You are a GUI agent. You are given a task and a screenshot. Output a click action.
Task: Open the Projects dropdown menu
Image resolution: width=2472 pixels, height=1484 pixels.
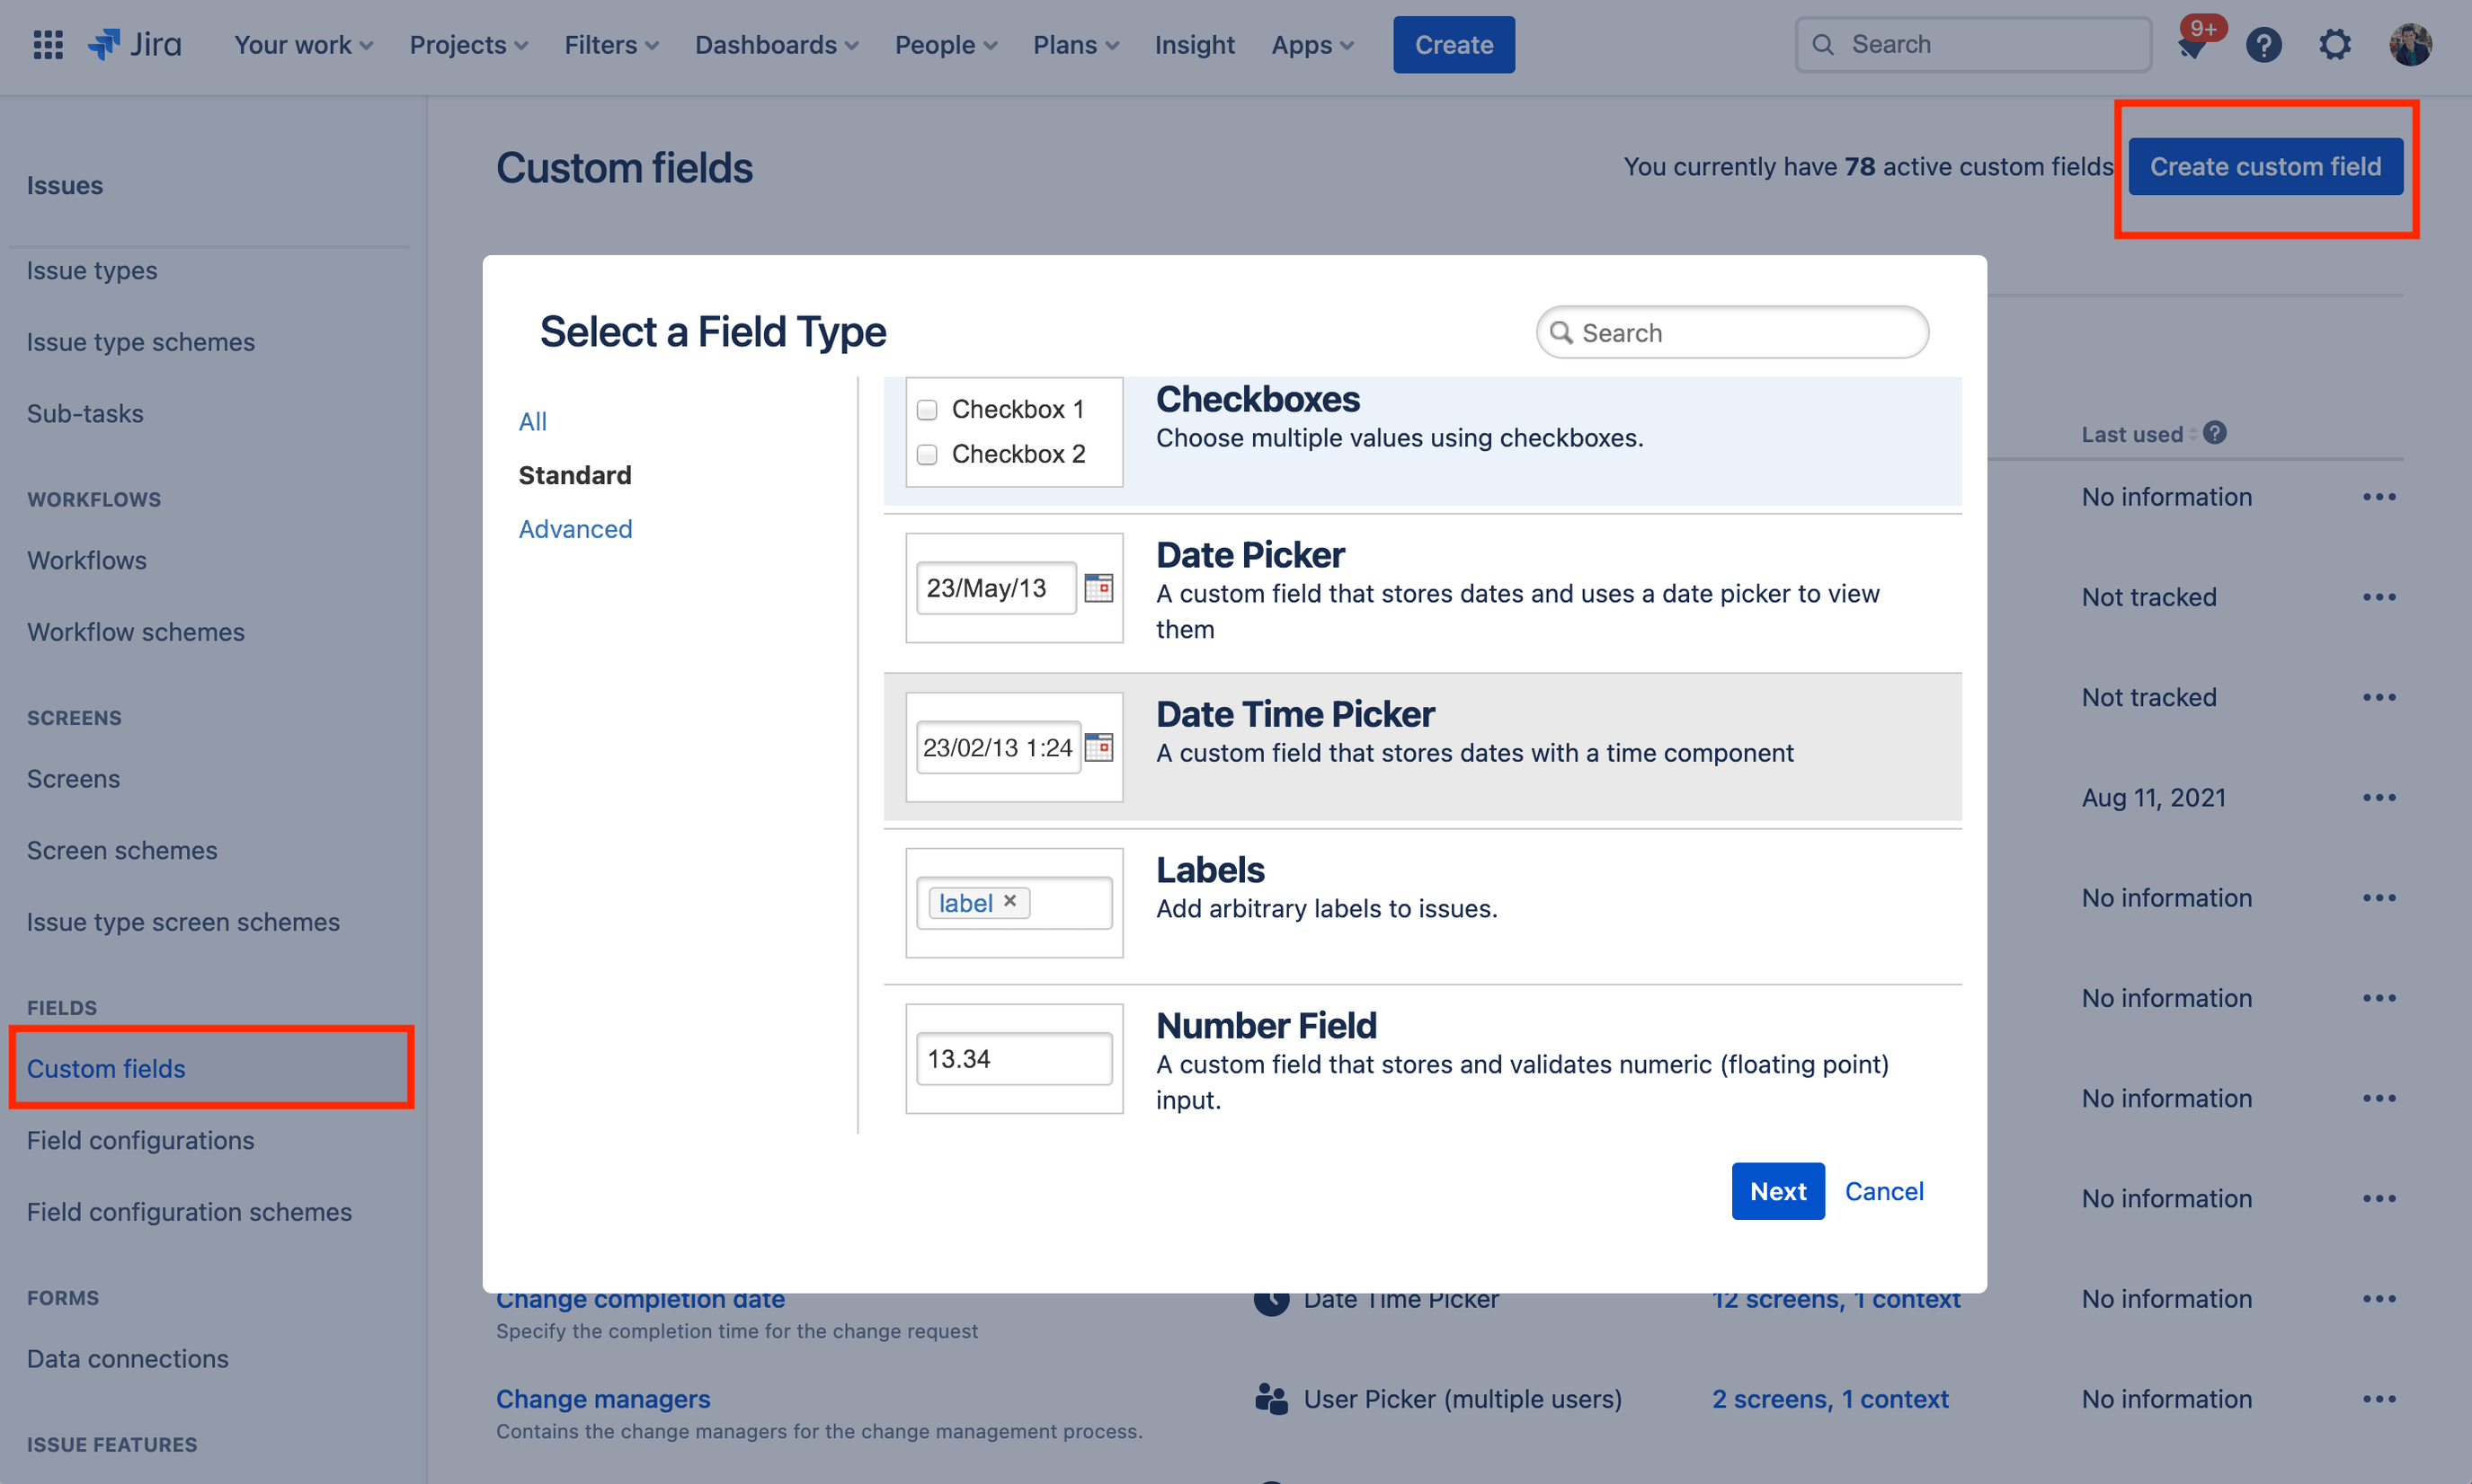(x=468, y=44)
